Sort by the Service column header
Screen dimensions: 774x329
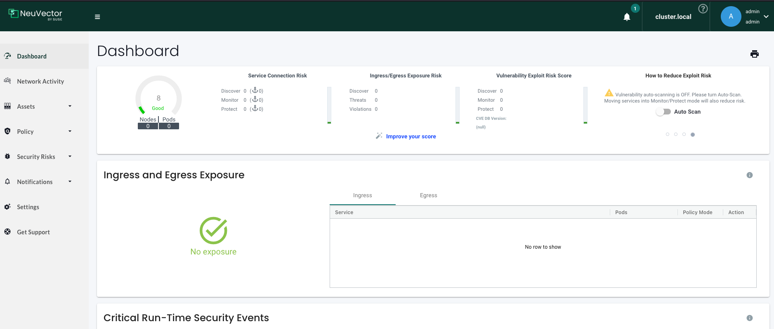click(x=470, y=212)
